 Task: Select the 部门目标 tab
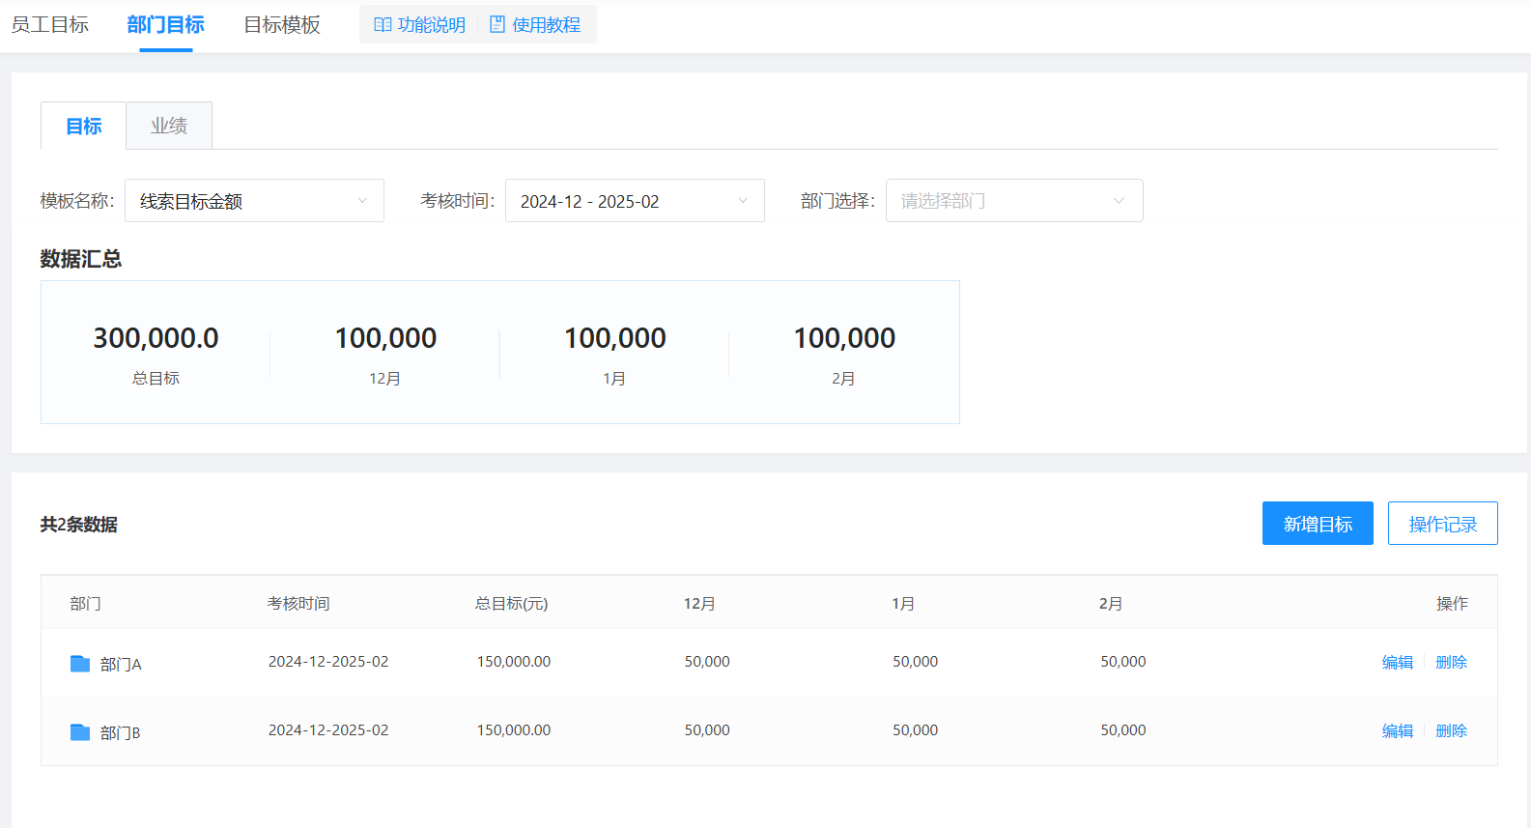click(x=165, y=25)
